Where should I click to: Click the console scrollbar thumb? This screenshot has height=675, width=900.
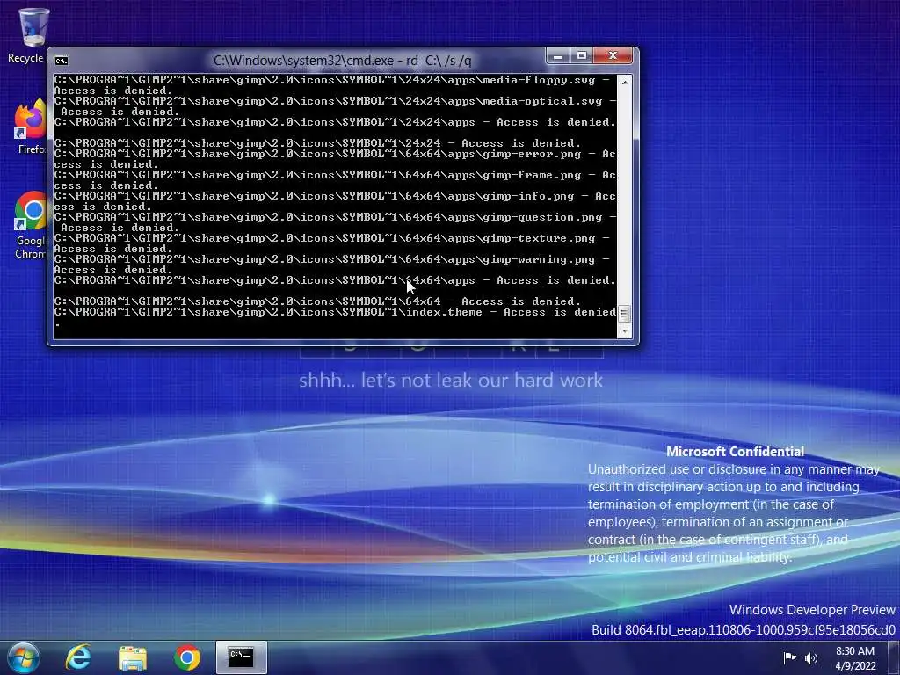(625, 314)
